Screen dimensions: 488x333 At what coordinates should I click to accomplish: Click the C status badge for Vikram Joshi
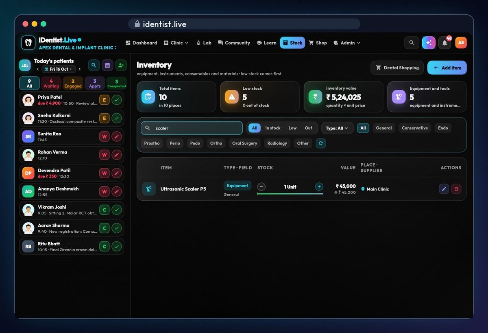[x=105, y=210]
